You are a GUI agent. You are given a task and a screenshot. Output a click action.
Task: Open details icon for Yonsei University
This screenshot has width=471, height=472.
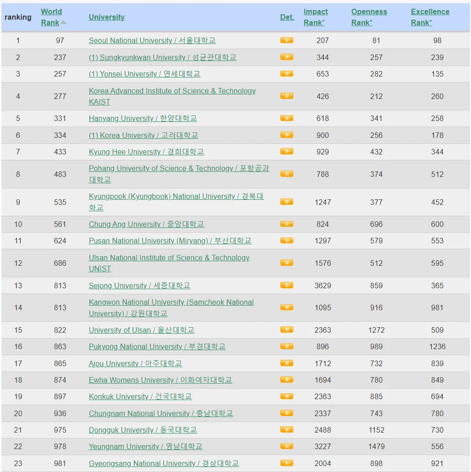coord(286,74)
